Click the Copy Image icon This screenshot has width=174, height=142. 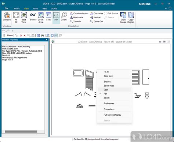tap(123, 17)
